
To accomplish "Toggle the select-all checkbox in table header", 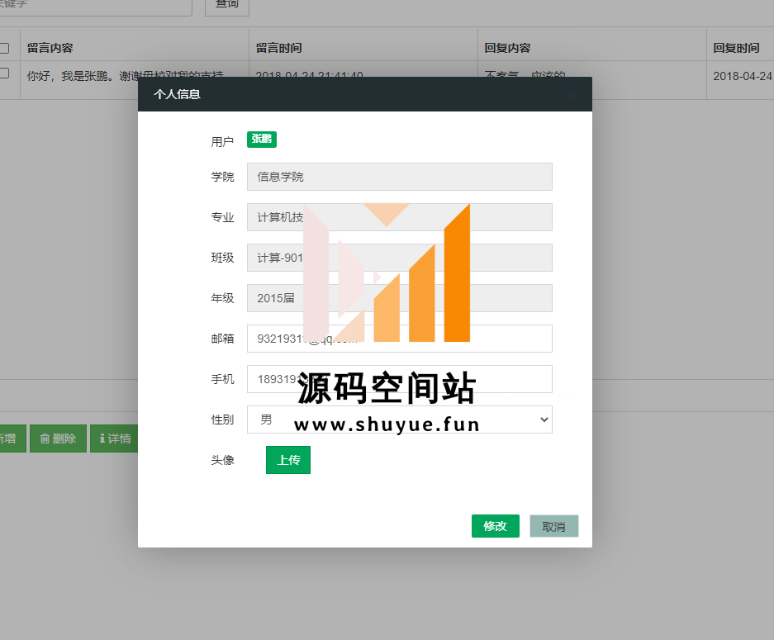I will (4, 48).
